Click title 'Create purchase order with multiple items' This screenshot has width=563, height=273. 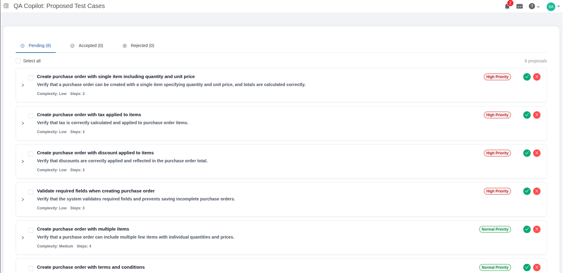click(83, 229)
